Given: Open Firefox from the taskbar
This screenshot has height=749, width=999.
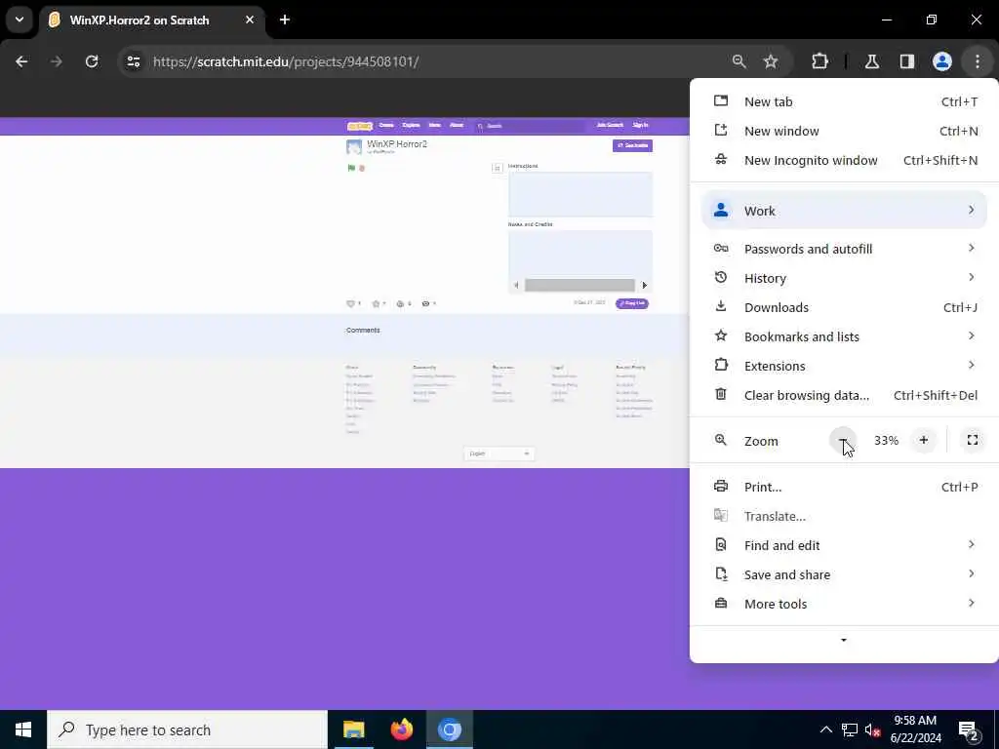Looking at the screenshot, I should pos(401,729).
